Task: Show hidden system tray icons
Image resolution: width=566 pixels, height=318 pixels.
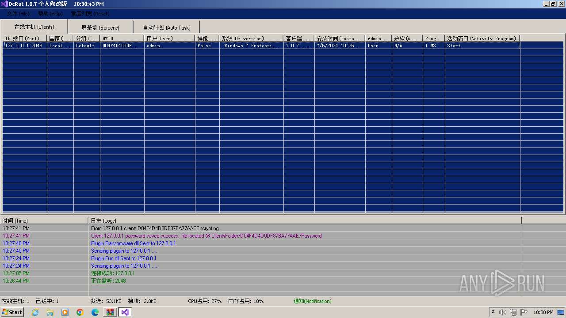Action: coord(493,312)
